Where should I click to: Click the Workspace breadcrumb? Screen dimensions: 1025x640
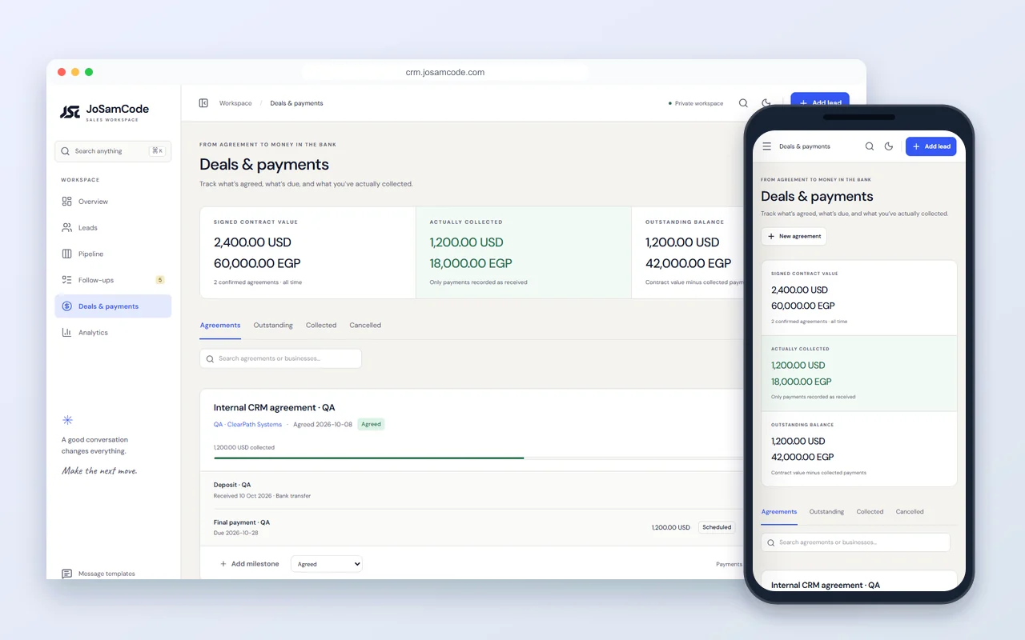coord(235,103)
